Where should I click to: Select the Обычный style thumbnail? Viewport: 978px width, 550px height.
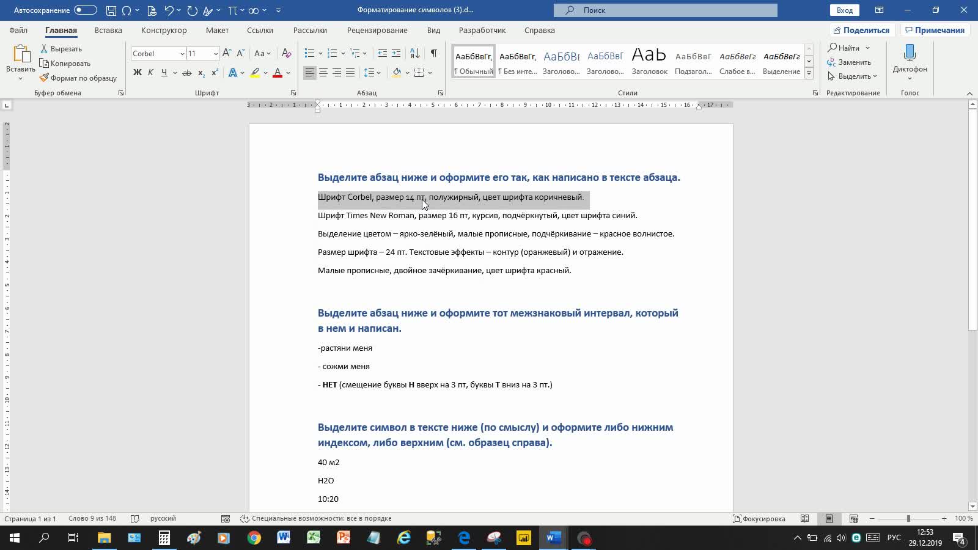474,61
